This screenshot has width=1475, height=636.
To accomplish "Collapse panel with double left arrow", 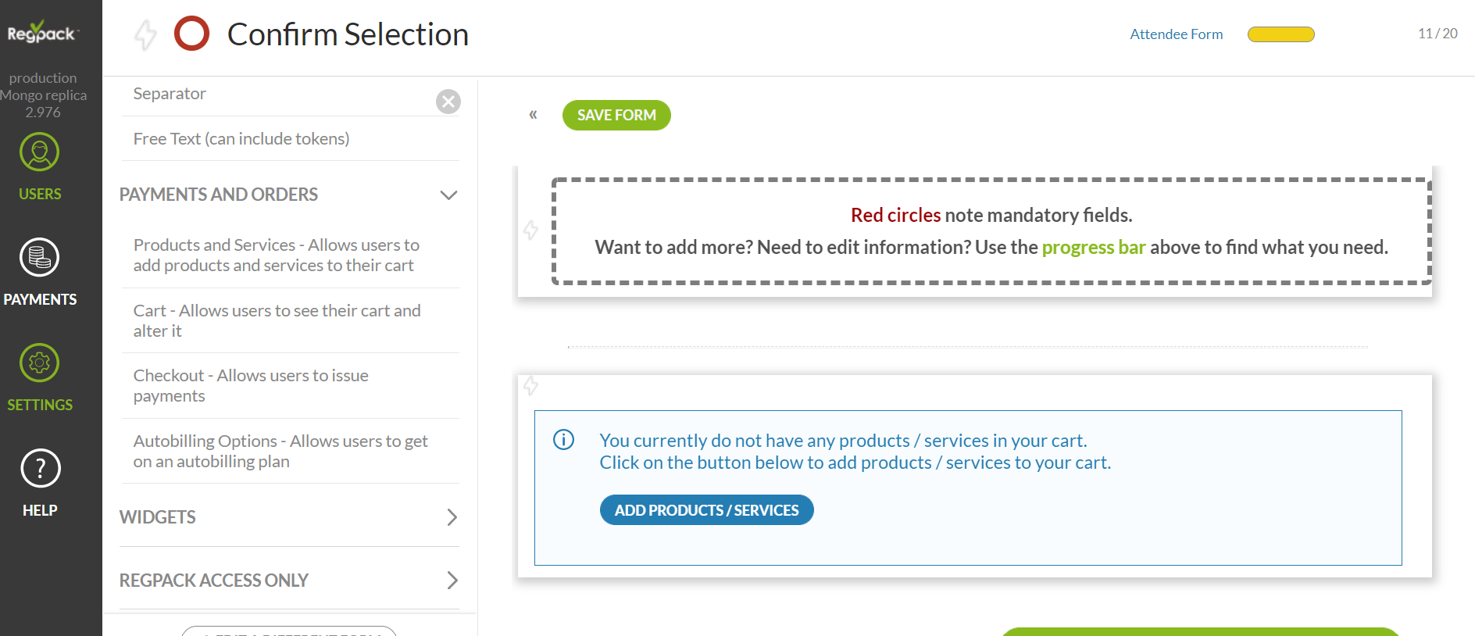I will pos(533,115).
